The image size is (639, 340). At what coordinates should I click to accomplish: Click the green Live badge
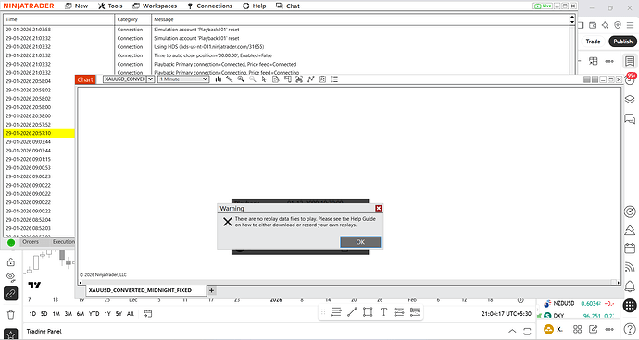pyautogui.click(x=543, y=6)
